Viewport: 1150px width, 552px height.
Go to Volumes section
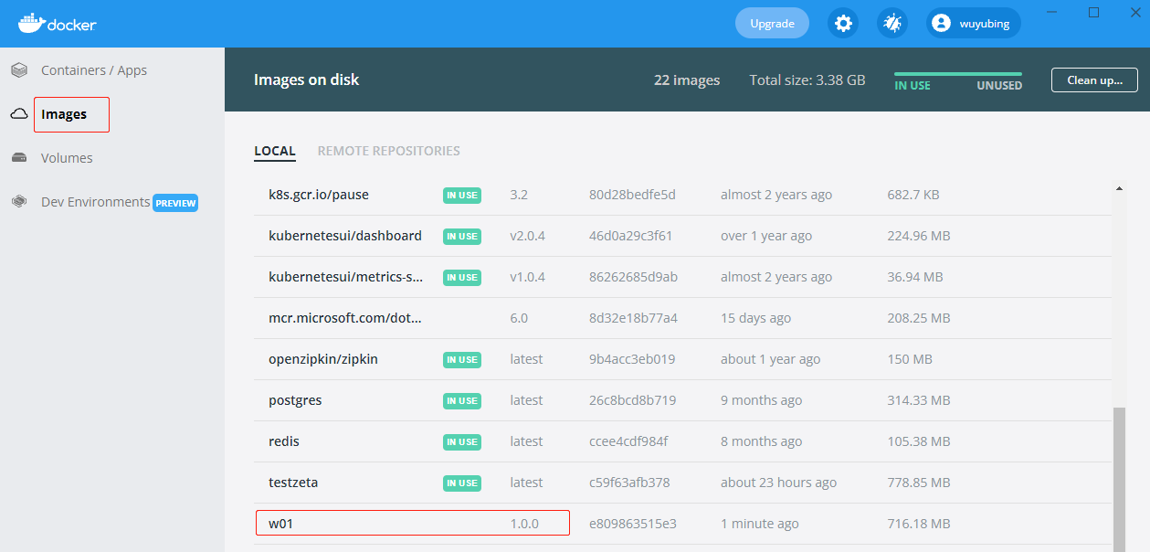click(x=67, y=158)
